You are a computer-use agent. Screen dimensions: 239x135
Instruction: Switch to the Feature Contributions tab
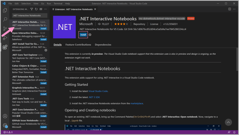(78, 45)
